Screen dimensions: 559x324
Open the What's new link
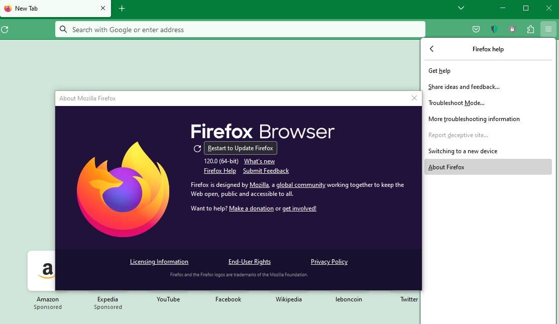259,161
